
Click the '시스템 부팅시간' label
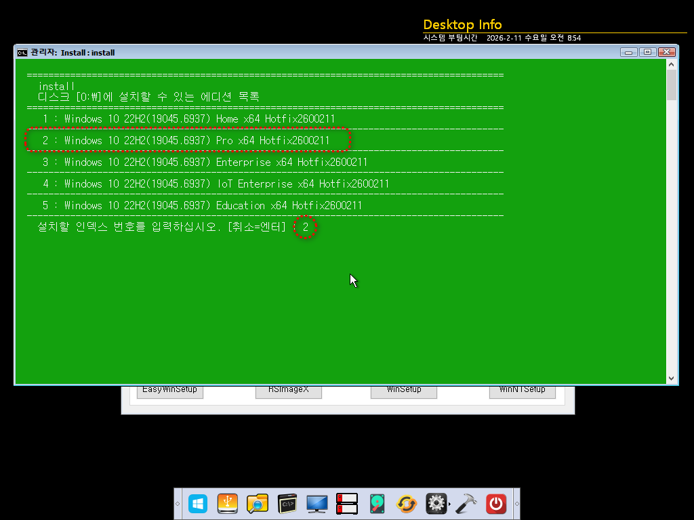(x=450, y=38)
